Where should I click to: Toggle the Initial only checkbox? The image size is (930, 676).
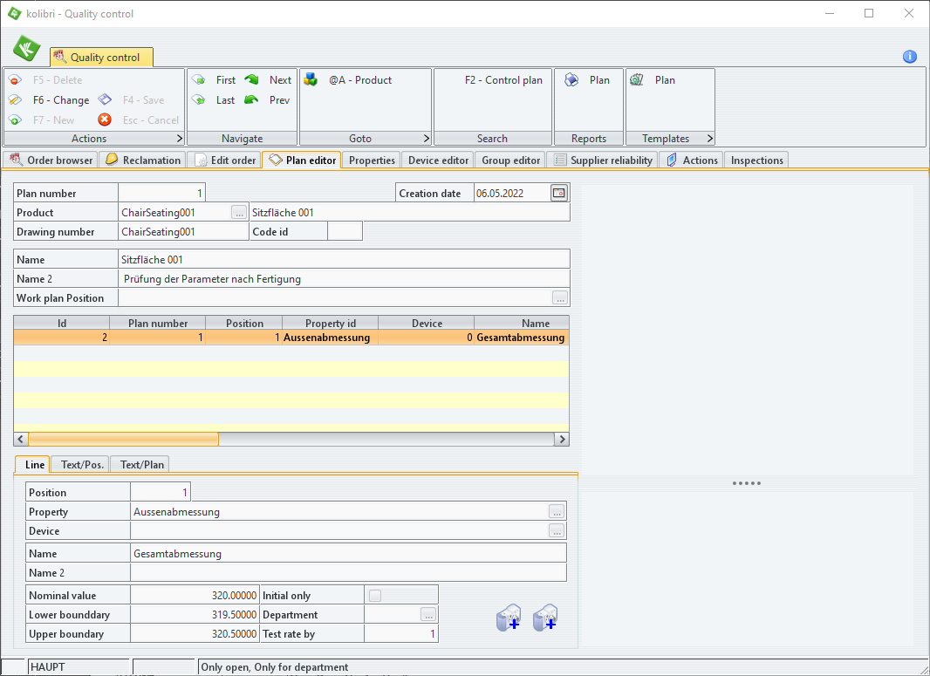click(x=375, y=596)
